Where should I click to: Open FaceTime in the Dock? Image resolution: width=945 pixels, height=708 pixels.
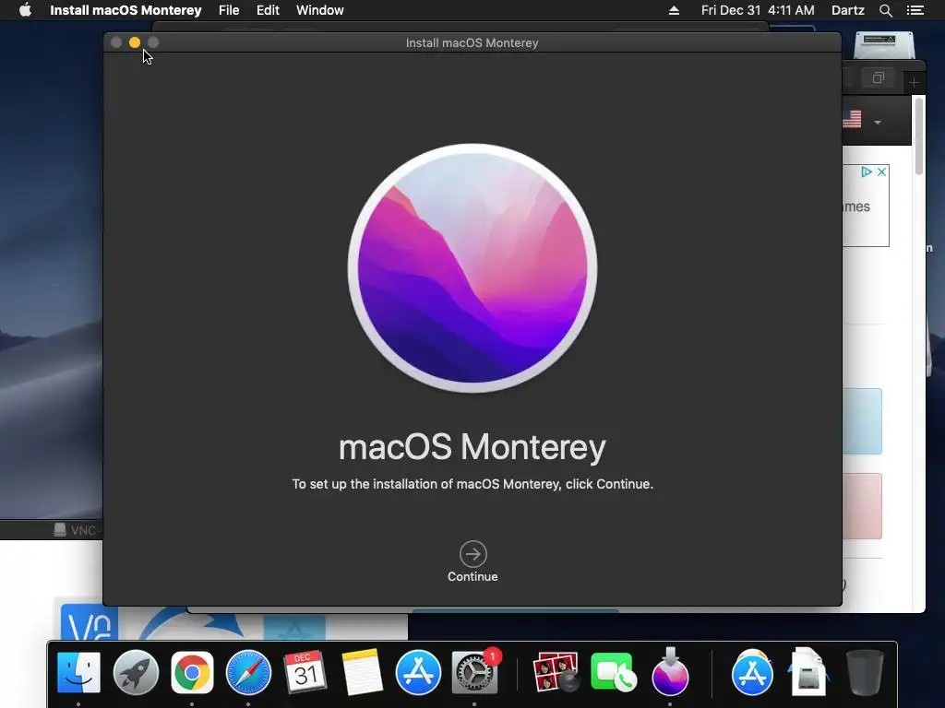click(614, 672)
